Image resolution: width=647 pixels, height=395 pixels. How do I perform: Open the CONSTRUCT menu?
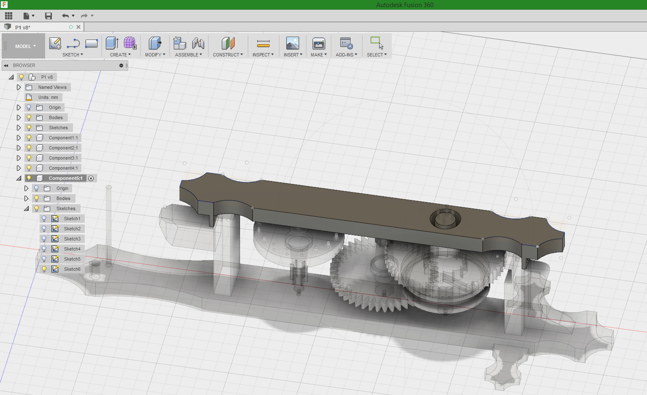click(228, 55)
